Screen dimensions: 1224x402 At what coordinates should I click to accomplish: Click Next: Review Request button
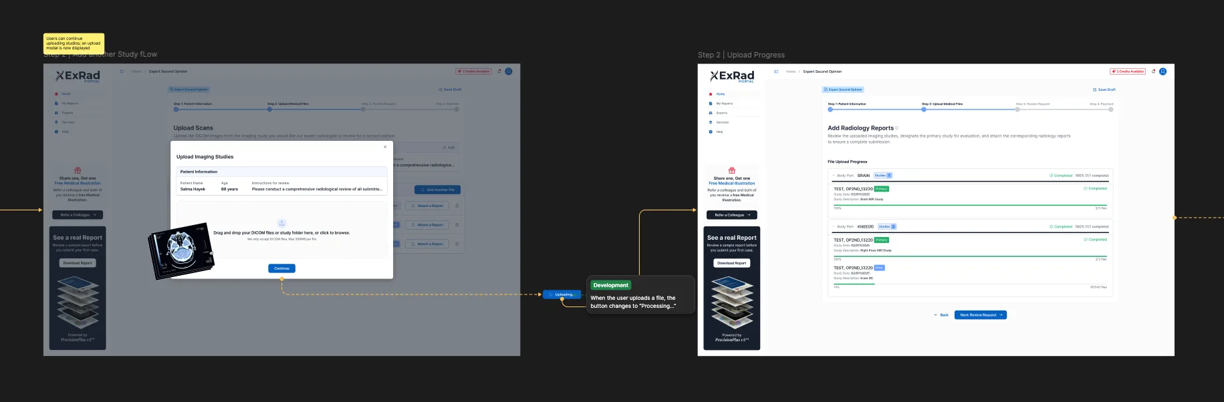981,315
